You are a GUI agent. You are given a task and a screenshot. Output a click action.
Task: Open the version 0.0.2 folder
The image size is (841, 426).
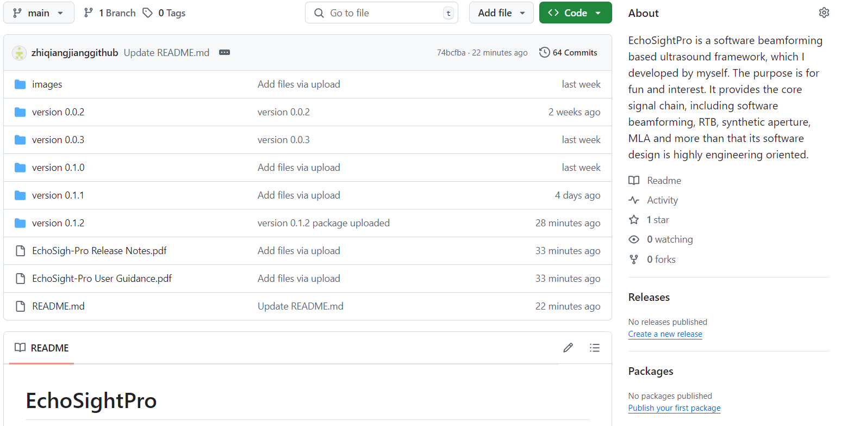pyautogui.click(x=58, y=112)
